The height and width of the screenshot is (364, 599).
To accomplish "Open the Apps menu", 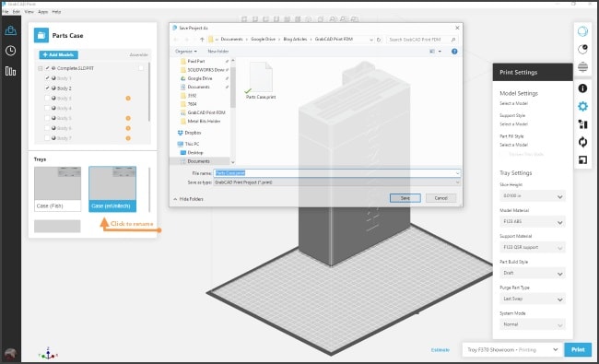I will [42, 12].
